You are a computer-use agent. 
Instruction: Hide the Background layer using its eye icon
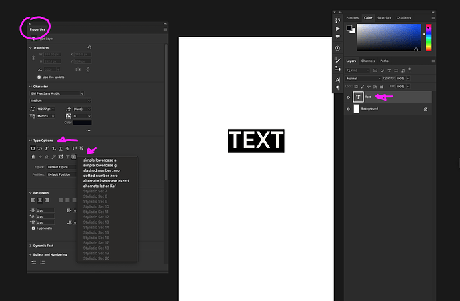(x=349, y=109)
